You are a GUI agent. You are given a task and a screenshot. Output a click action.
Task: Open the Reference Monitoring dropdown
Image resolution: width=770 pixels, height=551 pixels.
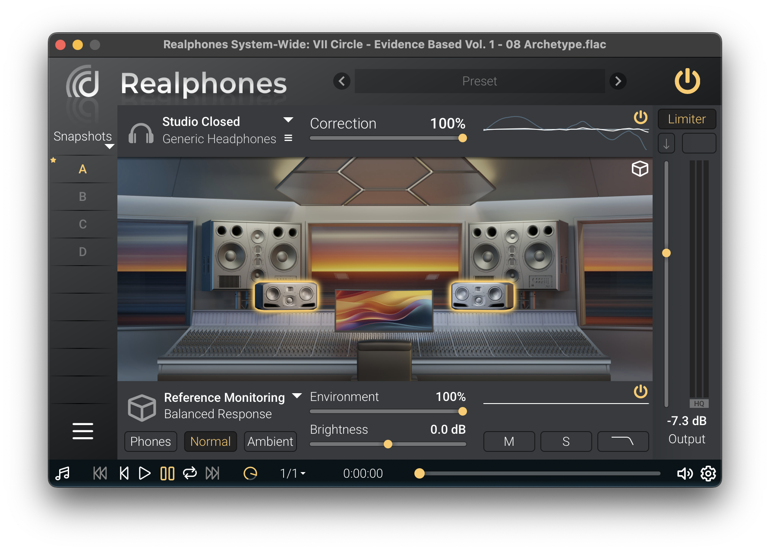pyautogui.click(x=297, y=396)
